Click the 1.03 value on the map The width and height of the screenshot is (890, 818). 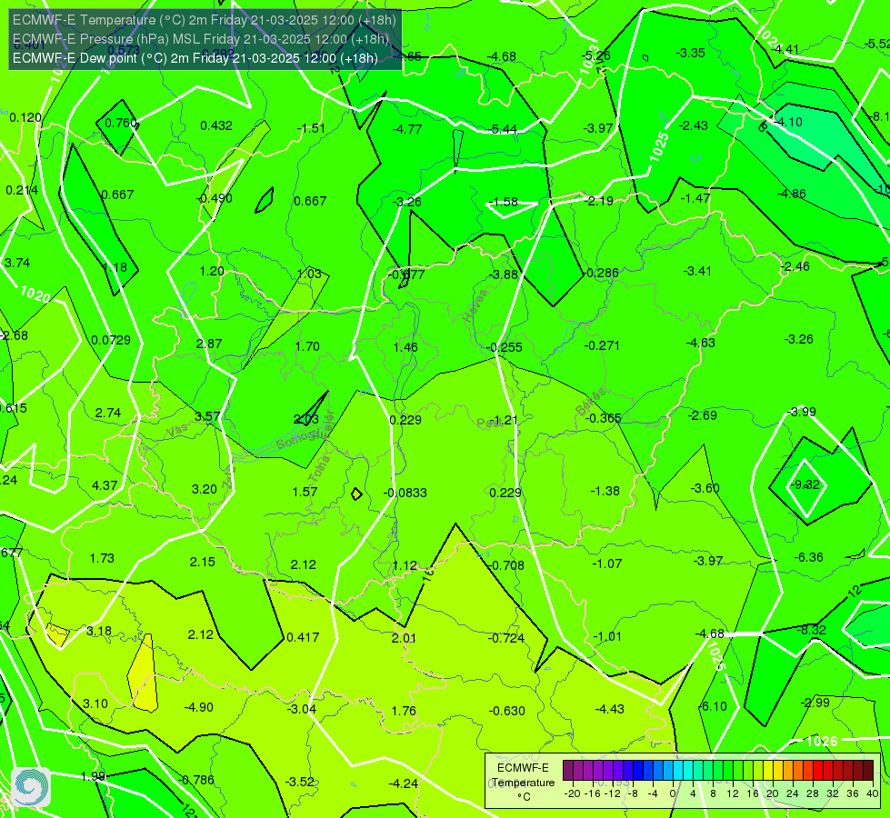[x=309, y=274]
